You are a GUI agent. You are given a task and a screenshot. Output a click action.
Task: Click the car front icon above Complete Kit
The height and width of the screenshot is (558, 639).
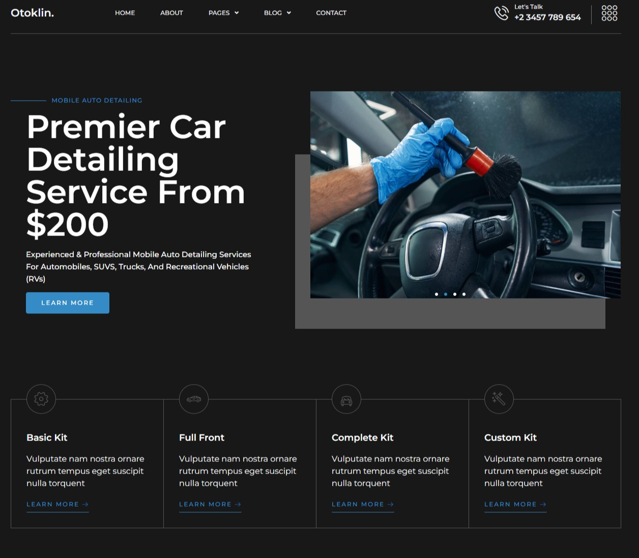click(346, 399)
